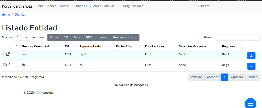
Task: Tick the checkbox for com row
Action: [x=5, y=54]
